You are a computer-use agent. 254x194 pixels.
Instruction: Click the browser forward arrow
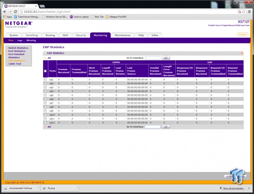(x=10, y=11)
